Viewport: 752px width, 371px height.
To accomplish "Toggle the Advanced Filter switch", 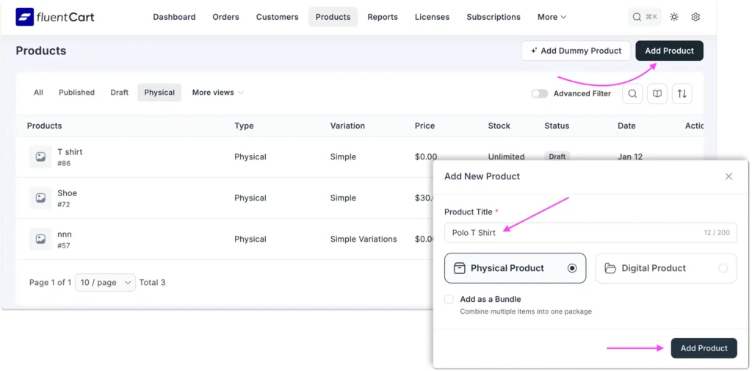I will tap(540, 93).
